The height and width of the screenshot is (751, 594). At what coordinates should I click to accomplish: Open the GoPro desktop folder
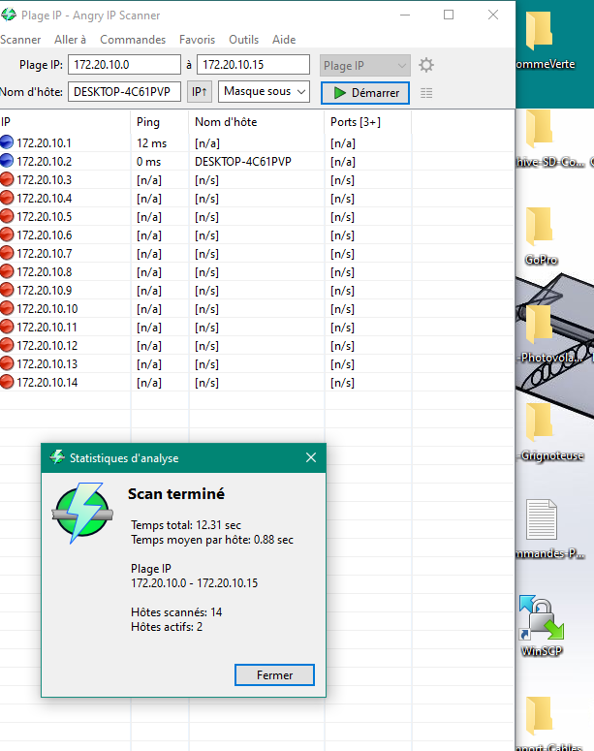coord(541,236)
